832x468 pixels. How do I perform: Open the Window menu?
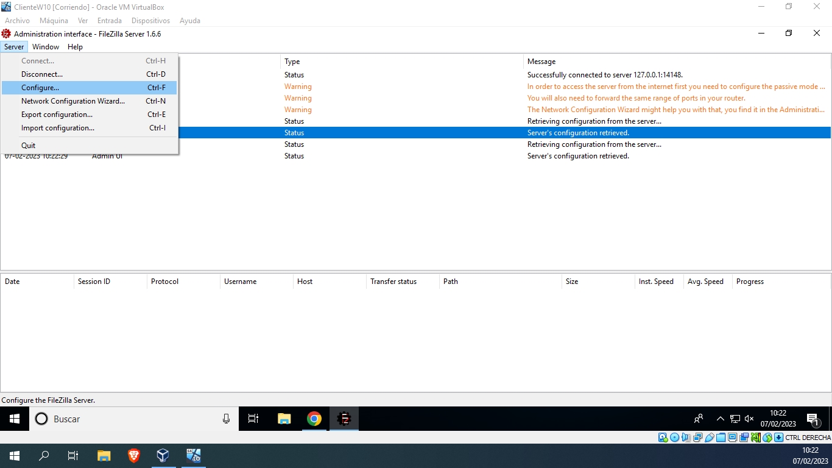pos(46,47)
